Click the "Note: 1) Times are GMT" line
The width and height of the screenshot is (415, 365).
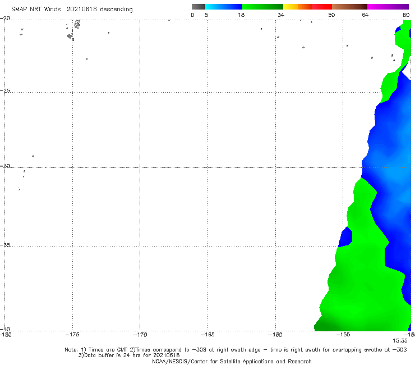(x=236, y=350)
